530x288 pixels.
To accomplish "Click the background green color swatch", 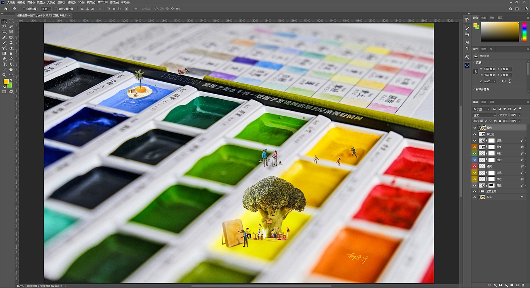I will click(x=10, y=85).
